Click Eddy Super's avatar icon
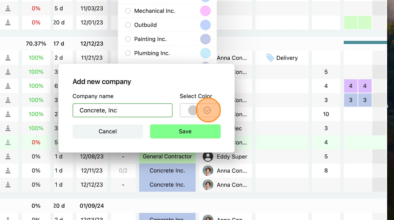The height and width of the screenshot is (220, 394). (x=208, y=156)
